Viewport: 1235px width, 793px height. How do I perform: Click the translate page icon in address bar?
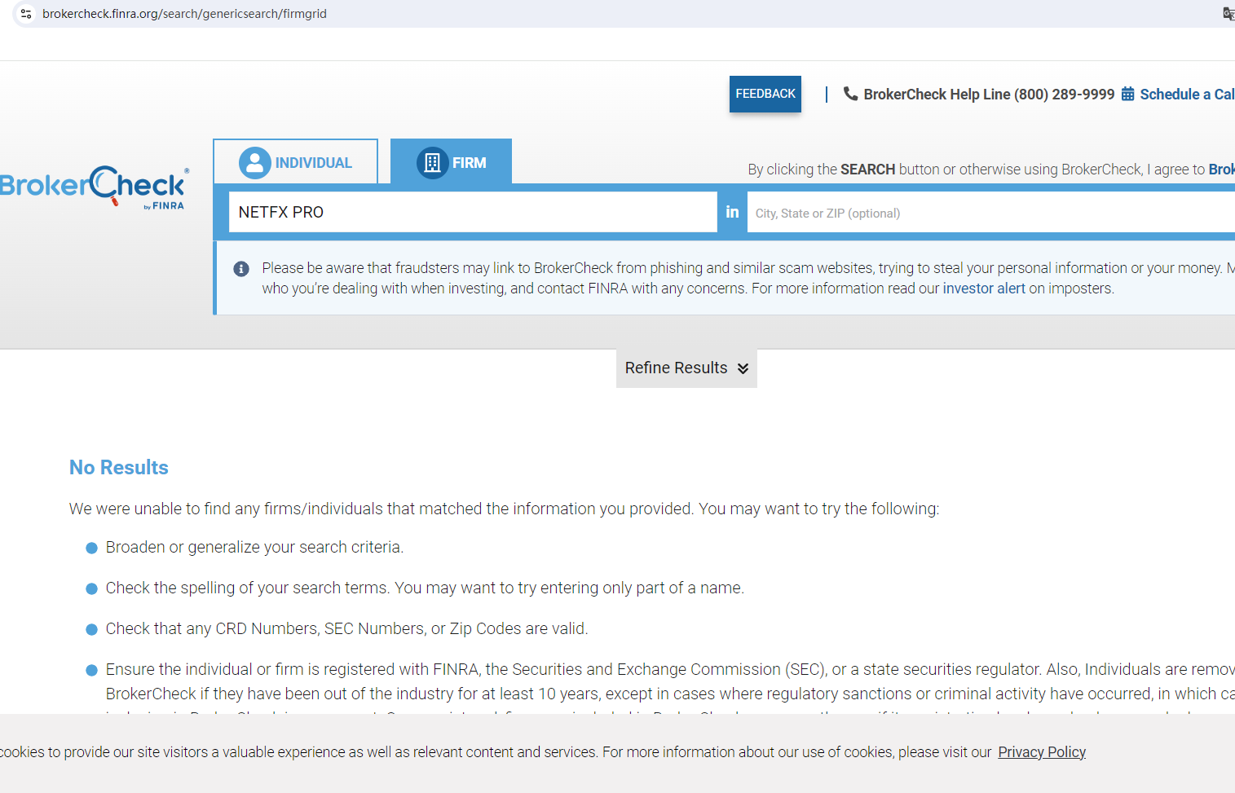pyautogui.click(x=1228, y=14)
